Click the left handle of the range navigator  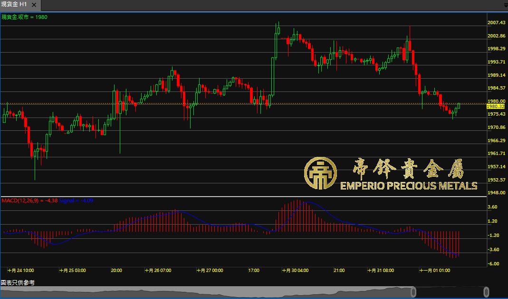413,291
